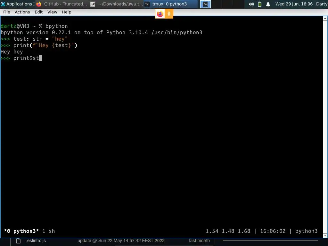Click the 'Darty' user name in the panel
Viewport: 328px width, 246px height.
322,4
